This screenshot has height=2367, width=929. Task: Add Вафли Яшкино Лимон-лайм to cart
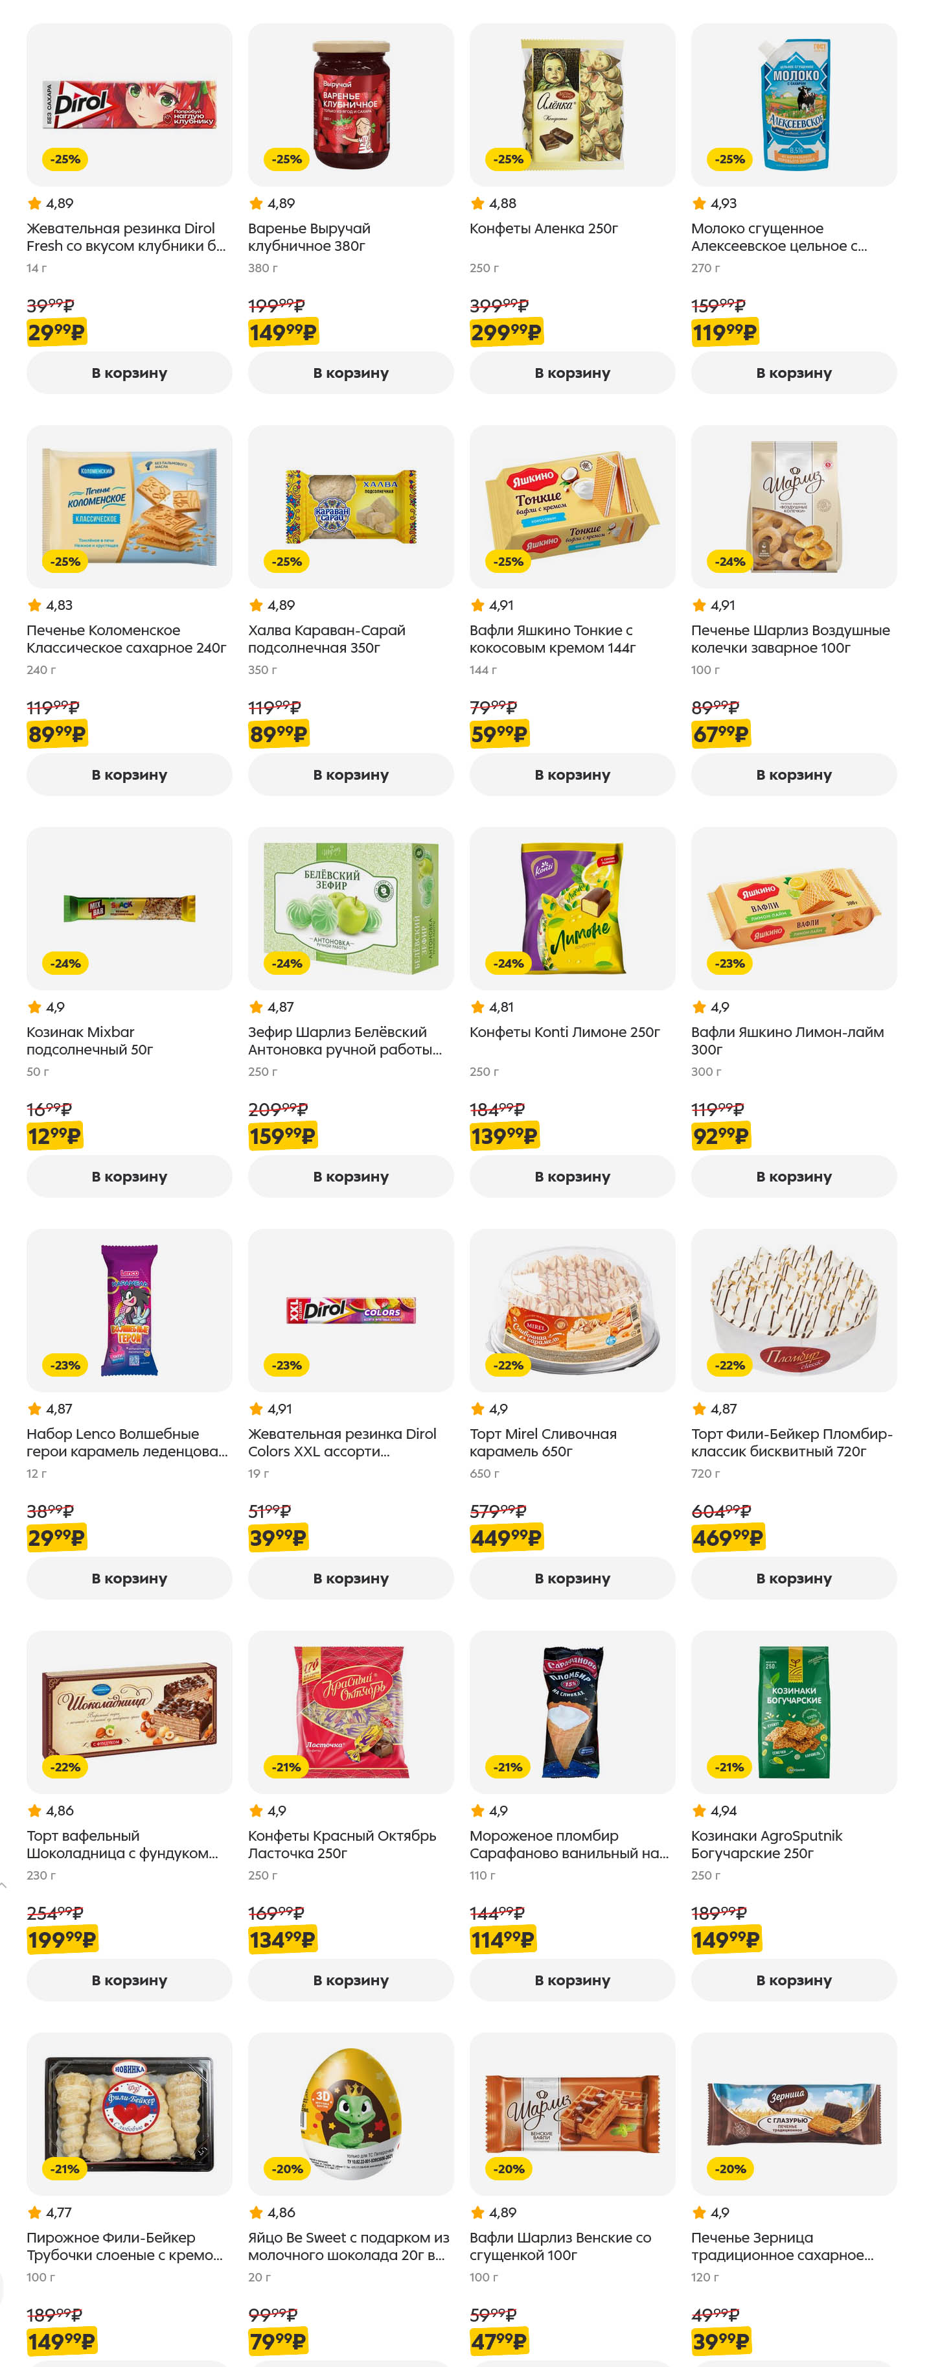coord(793,1176)
